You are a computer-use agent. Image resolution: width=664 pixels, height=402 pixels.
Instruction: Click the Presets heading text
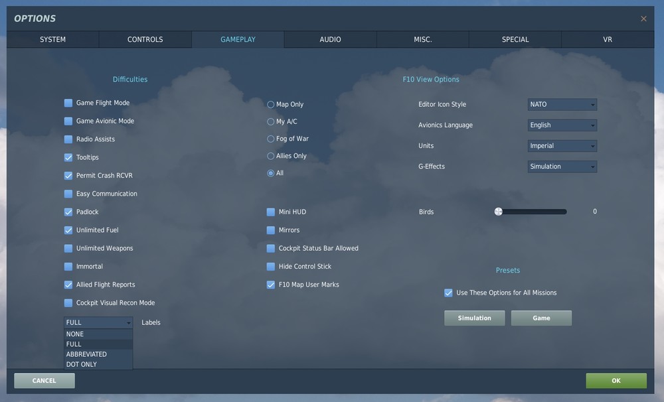(508, 271)
